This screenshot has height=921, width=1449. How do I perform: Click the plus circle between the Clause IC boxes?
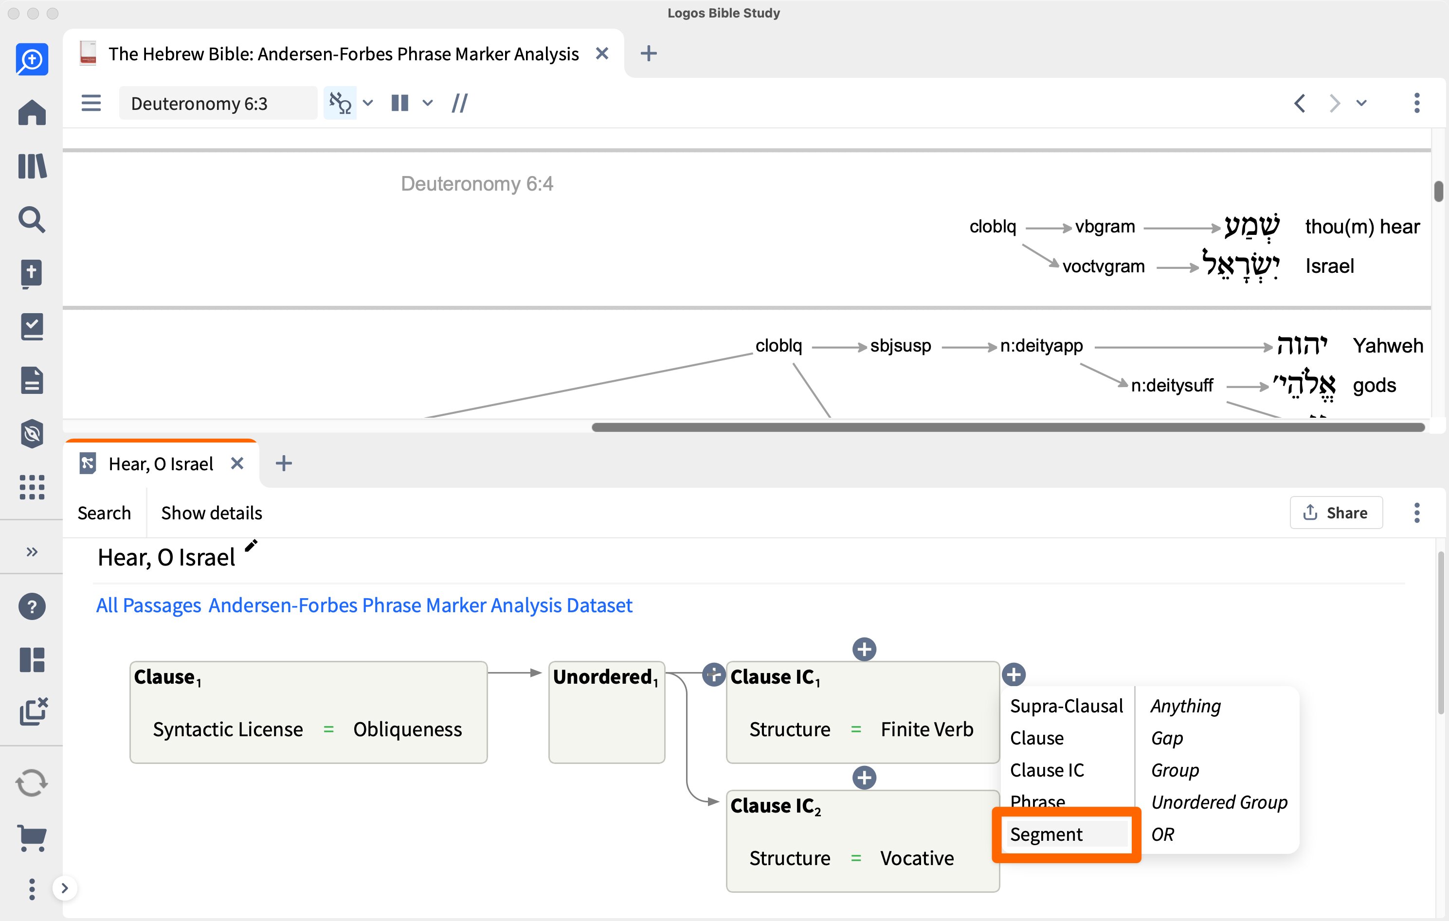pos(864,778)
